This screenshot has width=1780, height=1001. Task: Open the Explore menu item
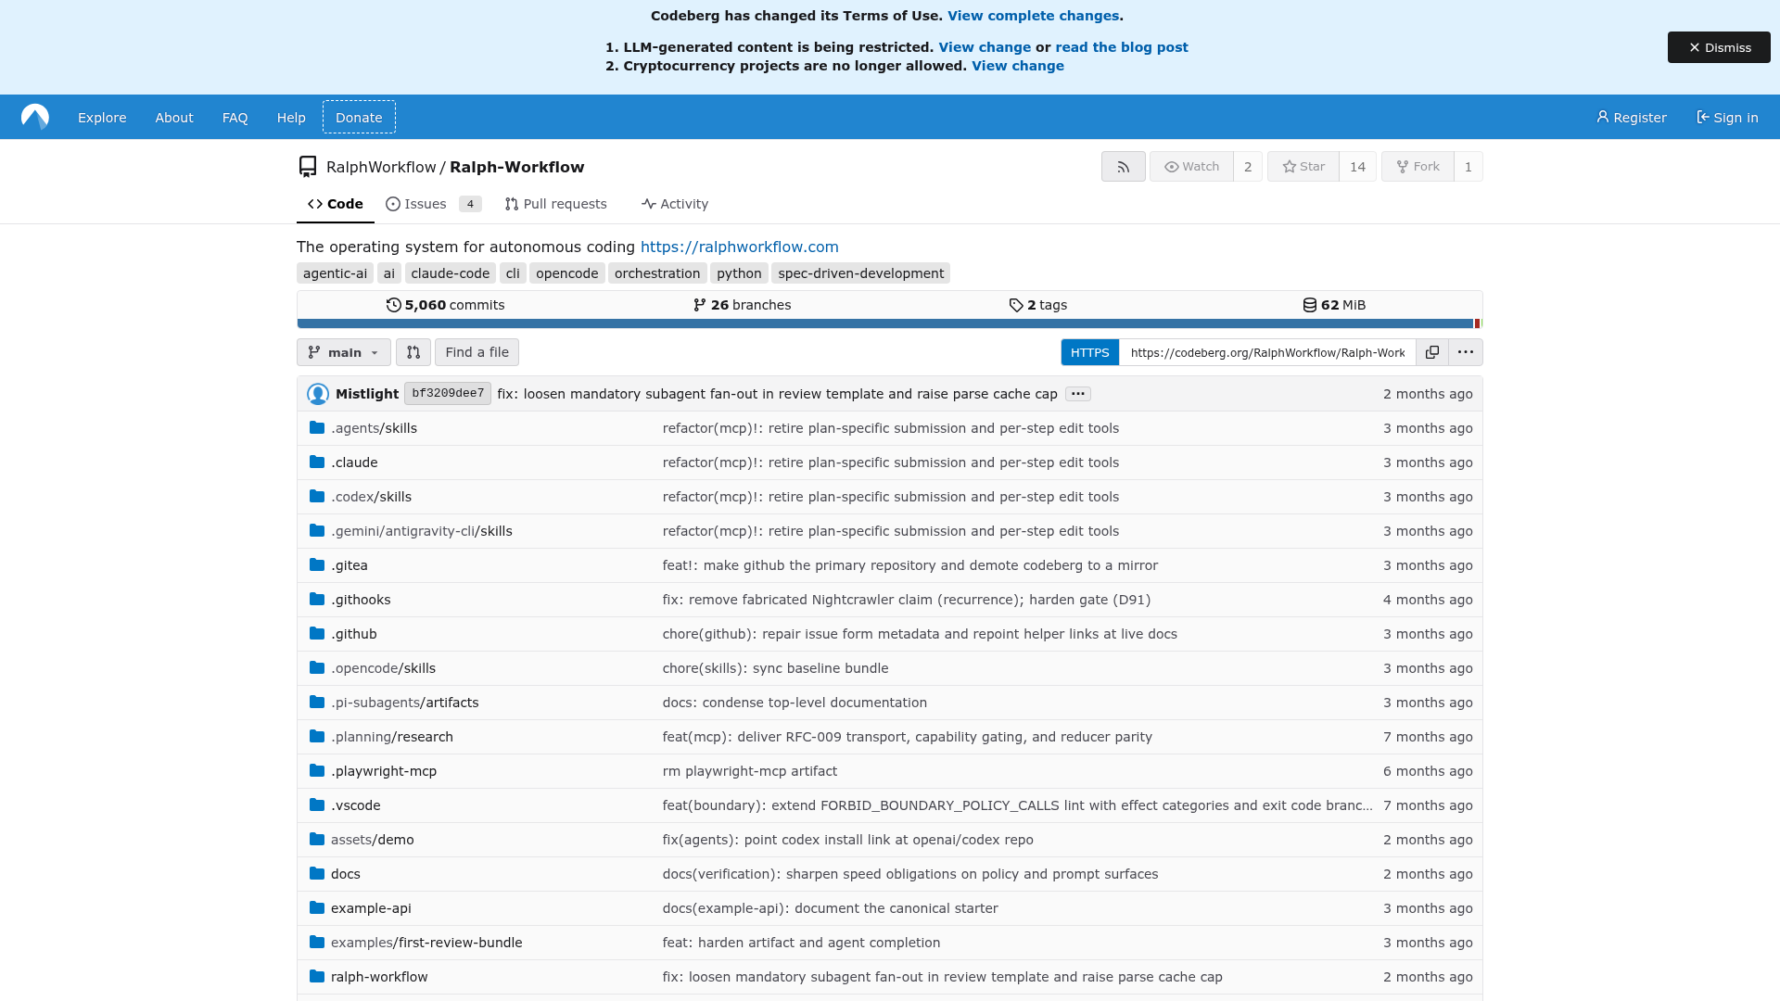(x=102, y=117)
